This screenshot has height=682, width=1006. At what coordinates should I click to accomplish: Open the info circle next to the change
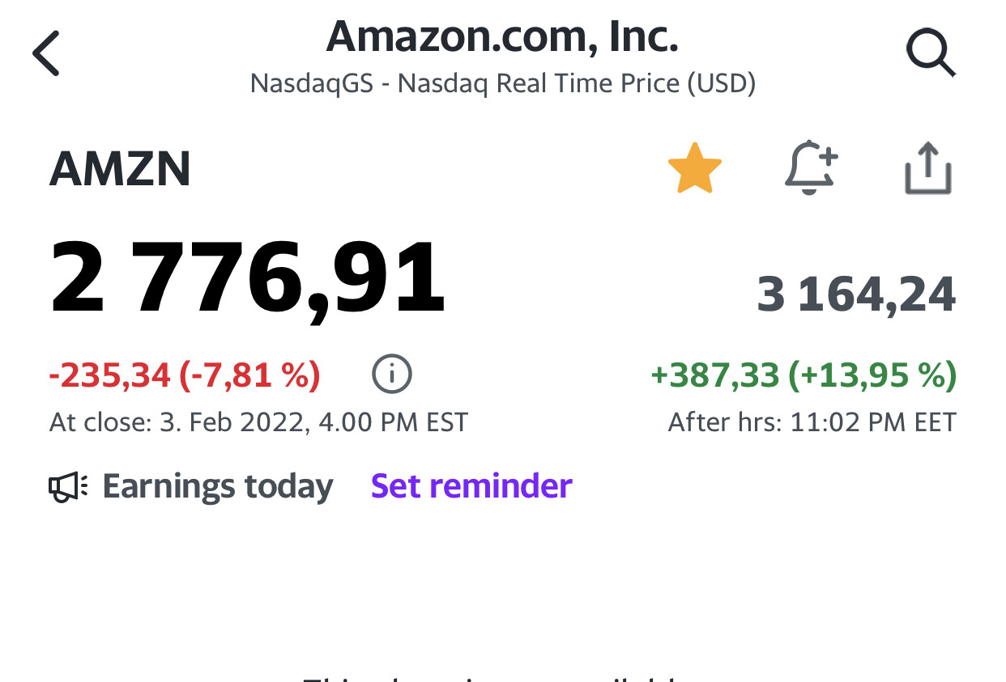tap(392, 374)
